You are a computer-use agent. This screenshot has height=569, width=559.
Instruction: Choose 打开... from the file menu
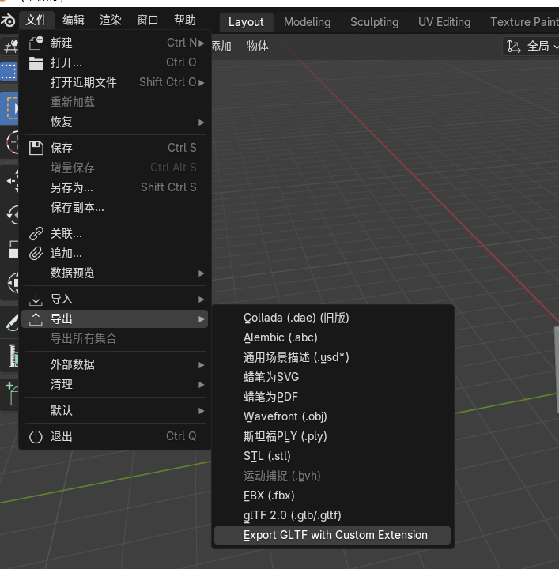(x=115, y=62)
